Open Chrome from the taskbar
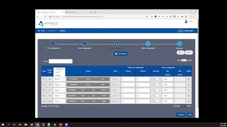This screenshot has width=227, height=127. coord(38,125)
